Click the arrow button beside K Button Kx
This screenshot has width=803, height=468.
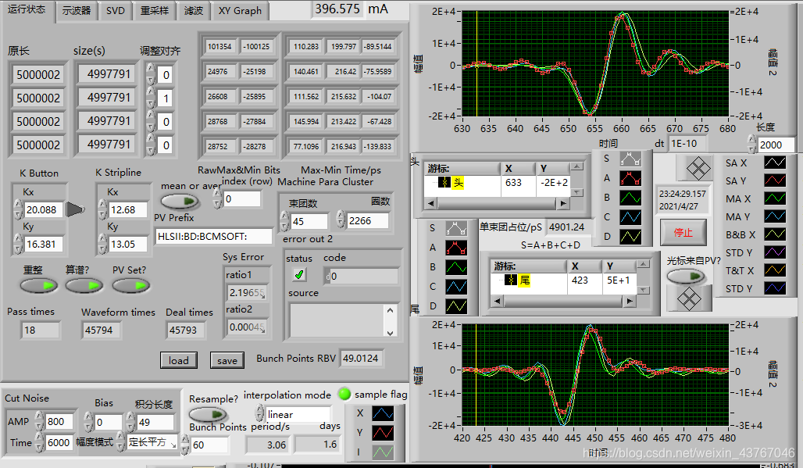[75, 209]
